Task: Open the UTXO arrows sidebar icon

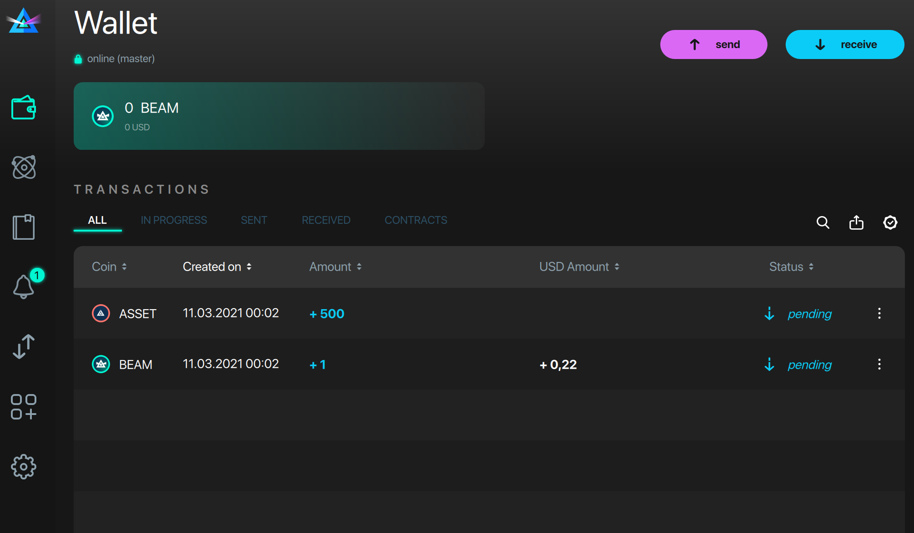Action: [24, 346]
